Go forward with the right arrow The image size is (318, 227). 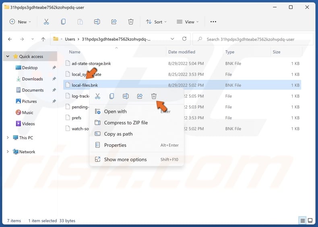pyautogui.click(x=22, y=39)
